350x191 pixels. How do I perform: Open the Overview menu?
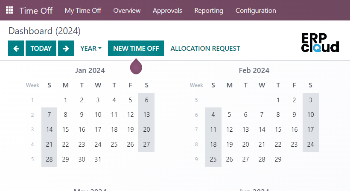pyautogui.click(x=127, y=11)
